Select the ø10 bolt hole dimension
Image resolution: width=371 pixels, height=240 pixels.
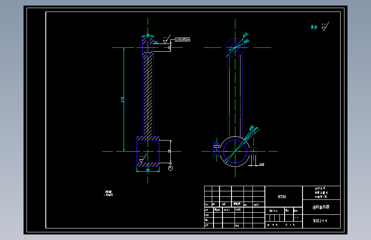(262, 164)
